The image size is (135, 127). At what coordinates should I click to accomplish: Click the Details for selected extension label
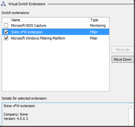pos(24,98)
